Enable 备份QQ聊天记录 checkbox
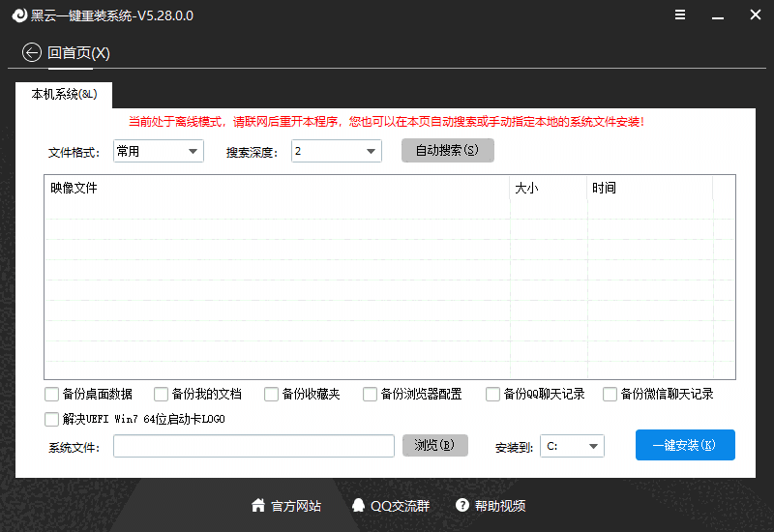This screenshot has width=774, height=532. coord(492,395)
